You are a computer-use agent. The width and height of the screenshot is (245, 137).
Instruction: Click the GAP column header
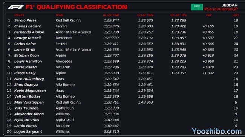click(209, 15)
